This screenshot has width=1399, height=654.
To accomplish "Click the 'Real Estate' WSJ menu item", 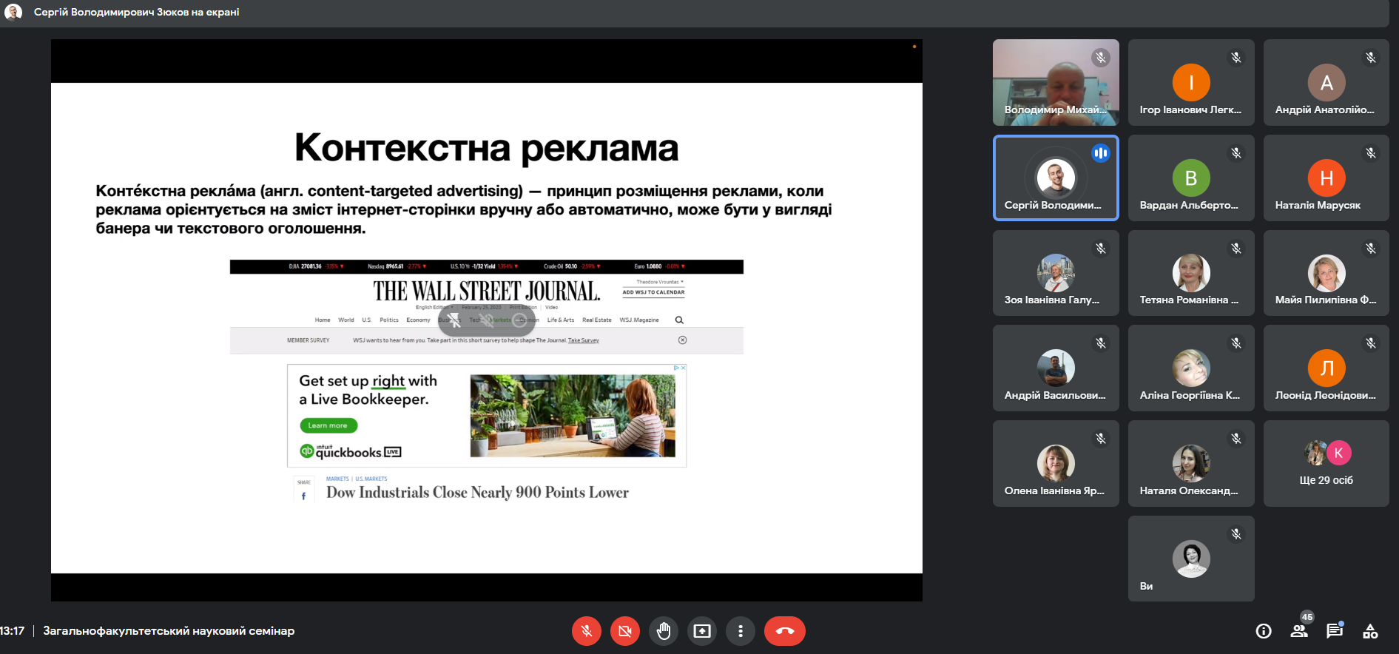I will point(597,320).
